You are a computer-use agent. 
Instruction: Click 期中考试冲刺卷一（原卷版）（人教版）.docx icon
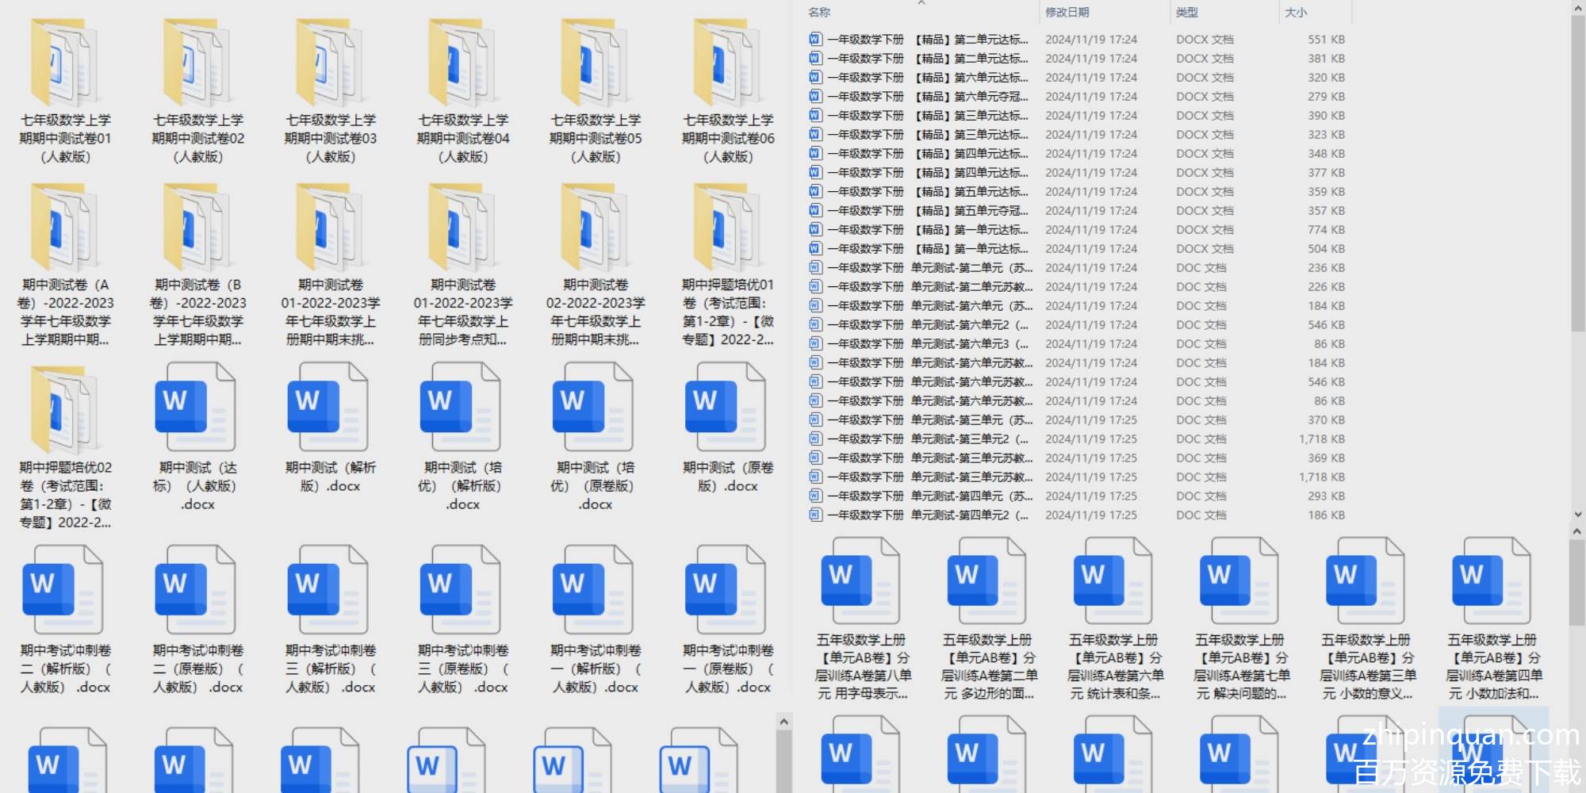click(x=726, y=591)
